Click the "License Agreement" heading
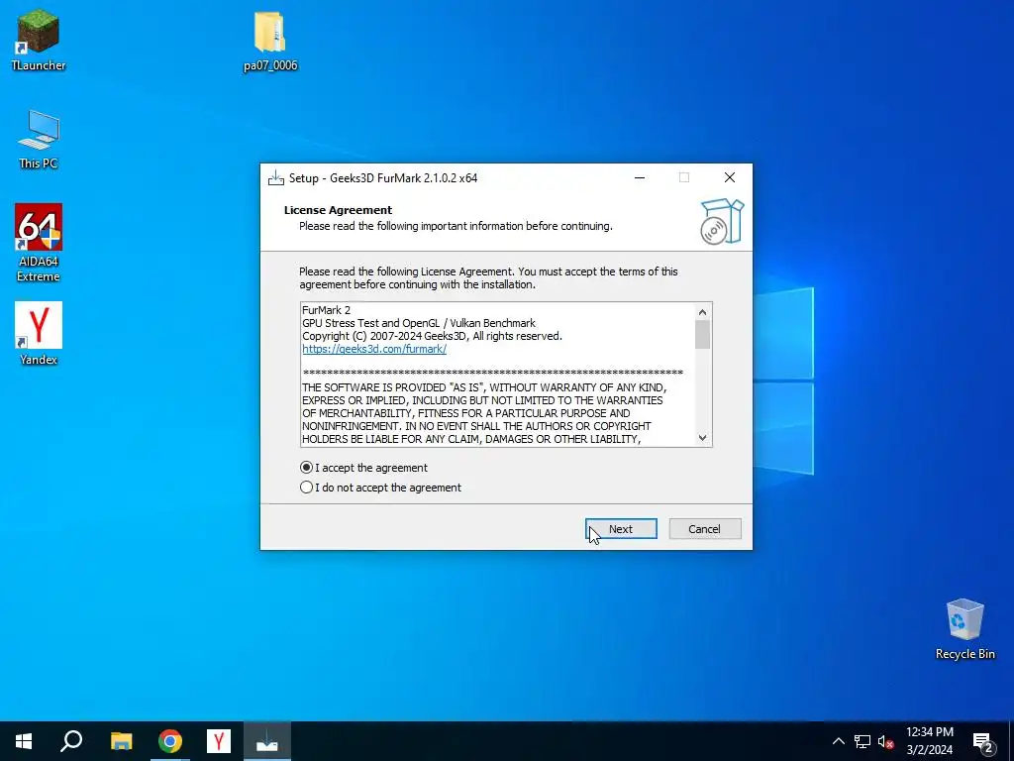 point(339,210)
